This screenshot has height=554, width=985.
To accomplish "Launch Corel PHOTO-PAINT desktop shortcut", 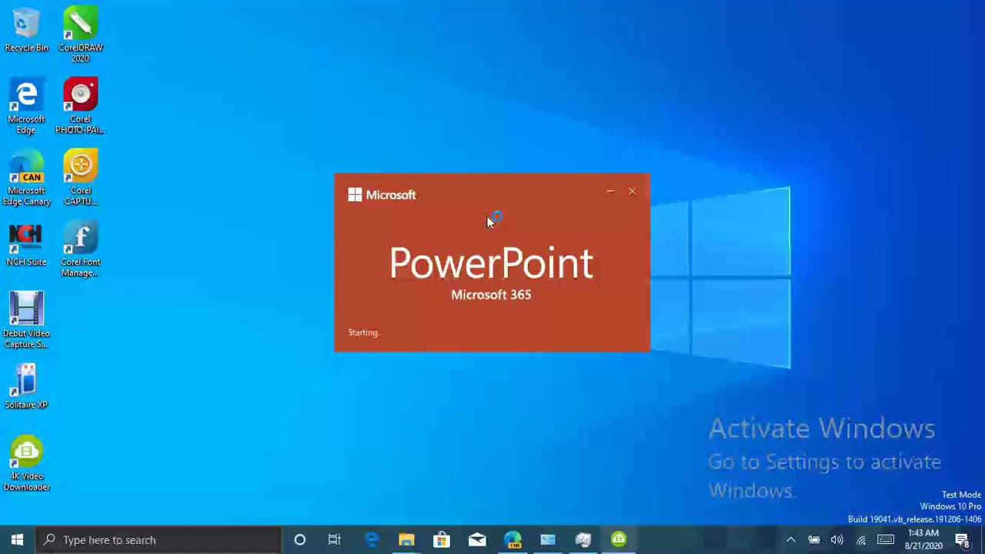I will click(80, 106).
